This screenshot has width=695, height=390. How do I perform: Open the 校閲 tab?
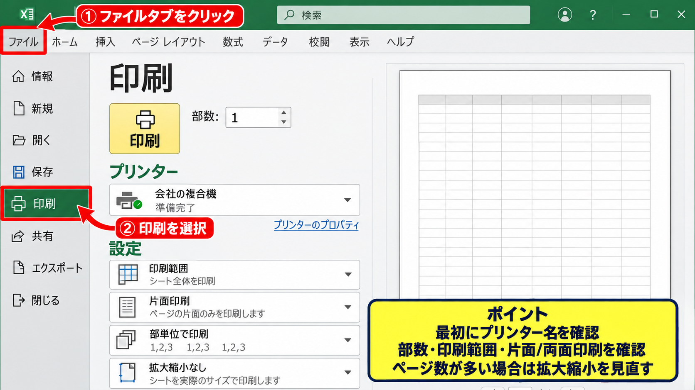coord(319,42)
